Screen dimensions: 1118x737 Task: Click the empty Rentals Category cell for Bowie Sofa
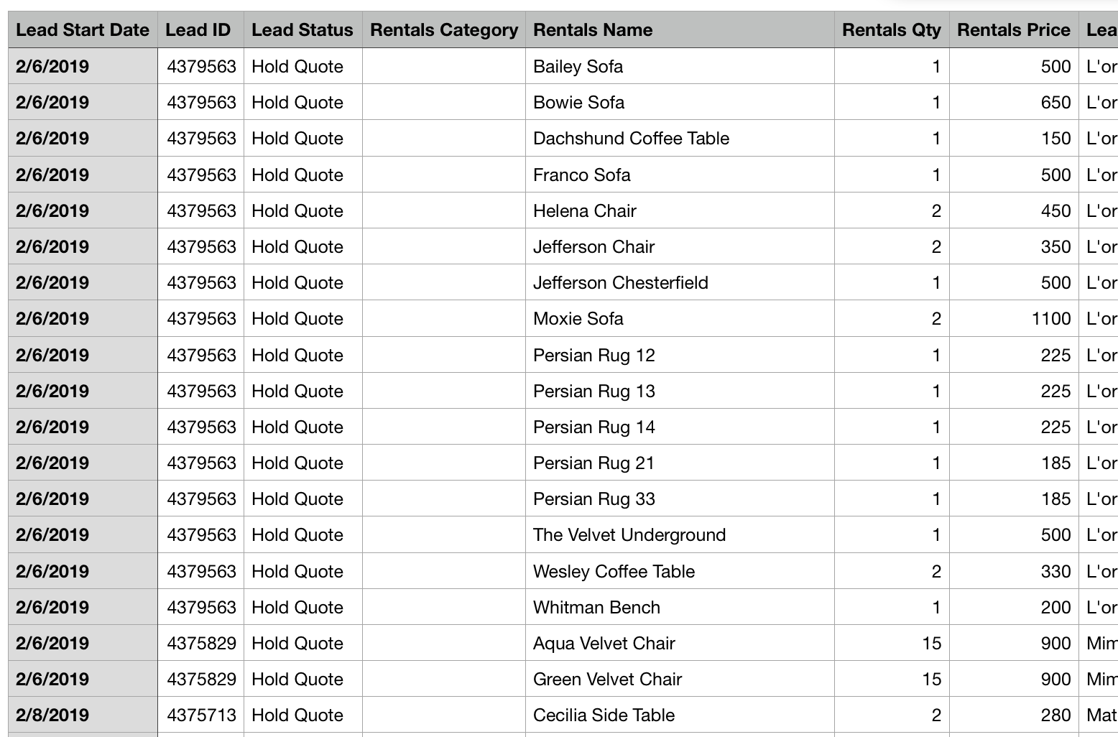(x=443, y=103)
